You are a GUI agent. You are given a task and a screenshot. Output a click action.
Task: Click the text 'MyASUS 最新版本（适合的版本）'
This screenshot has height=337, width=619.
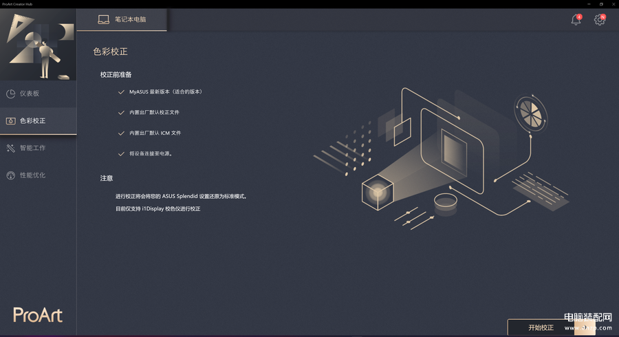coord(166,92)
